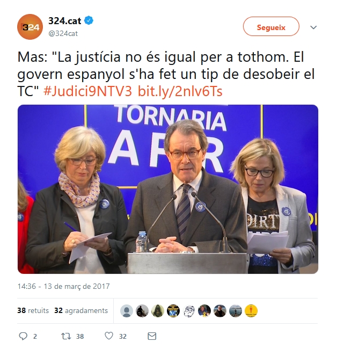Image resolution: width=337 pixels, height=349 pixels.
Task: Open the @324cat handle
Action: pyautogui.click(x=63, y=33)
